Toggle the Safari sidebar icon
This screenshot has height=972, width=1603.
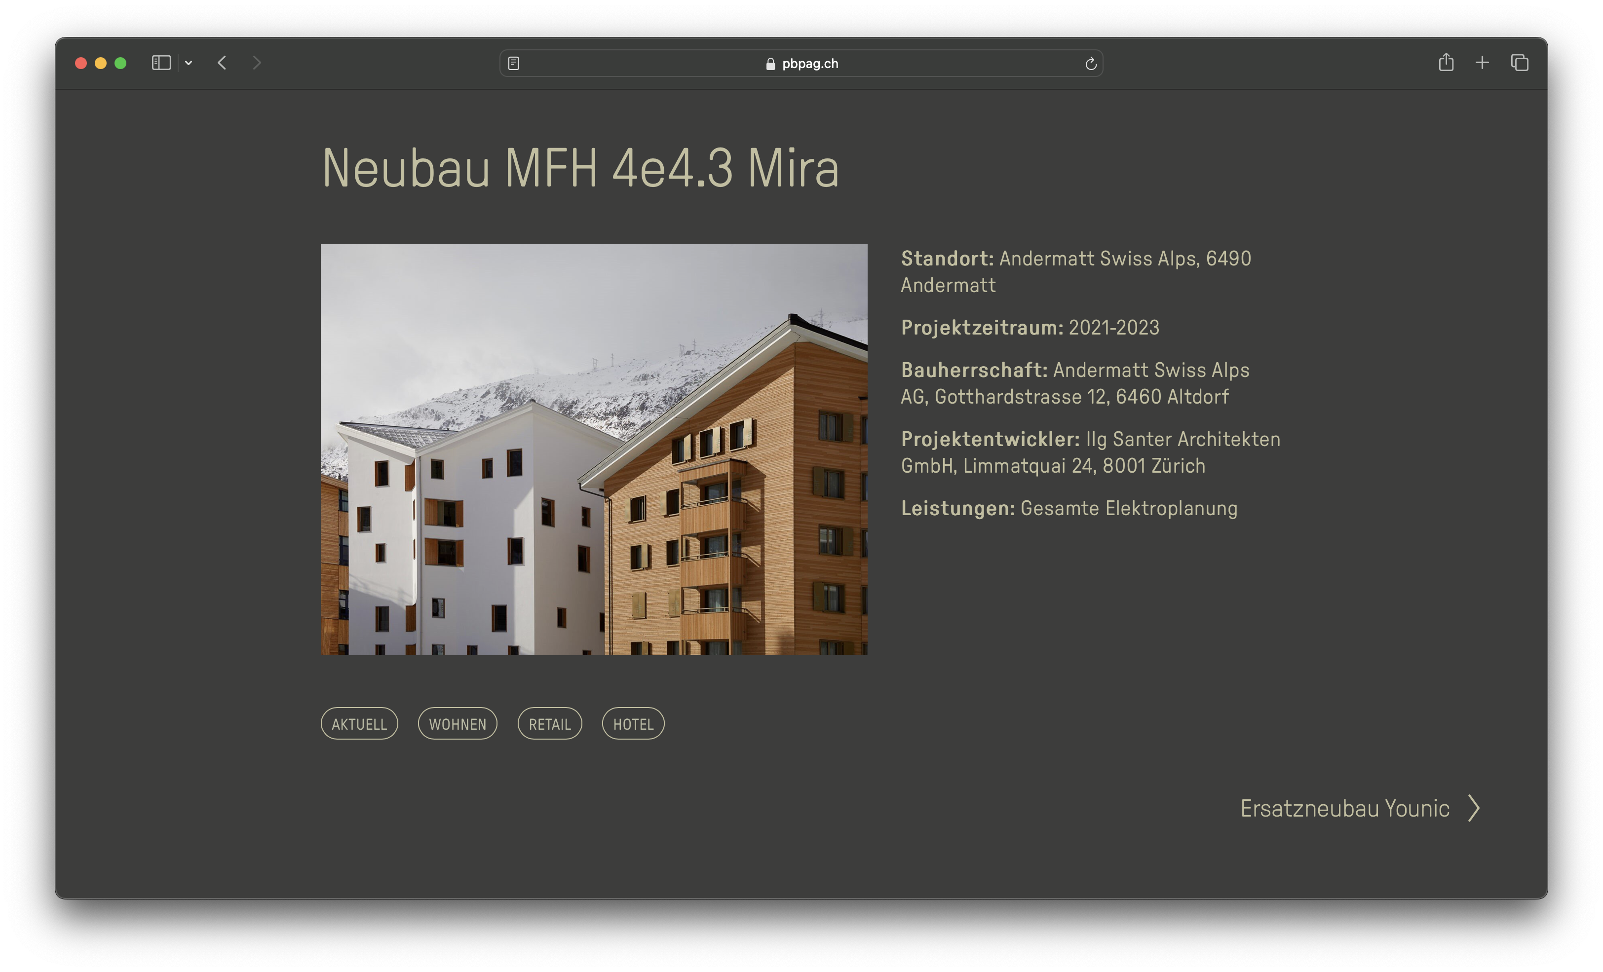pos(161,63)
